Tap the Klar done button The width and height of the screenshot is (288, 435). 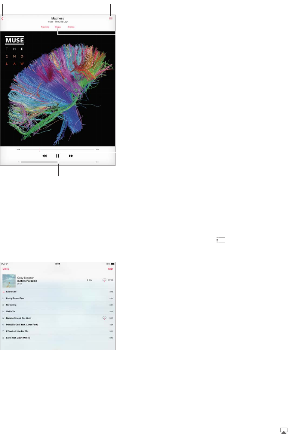110,269
